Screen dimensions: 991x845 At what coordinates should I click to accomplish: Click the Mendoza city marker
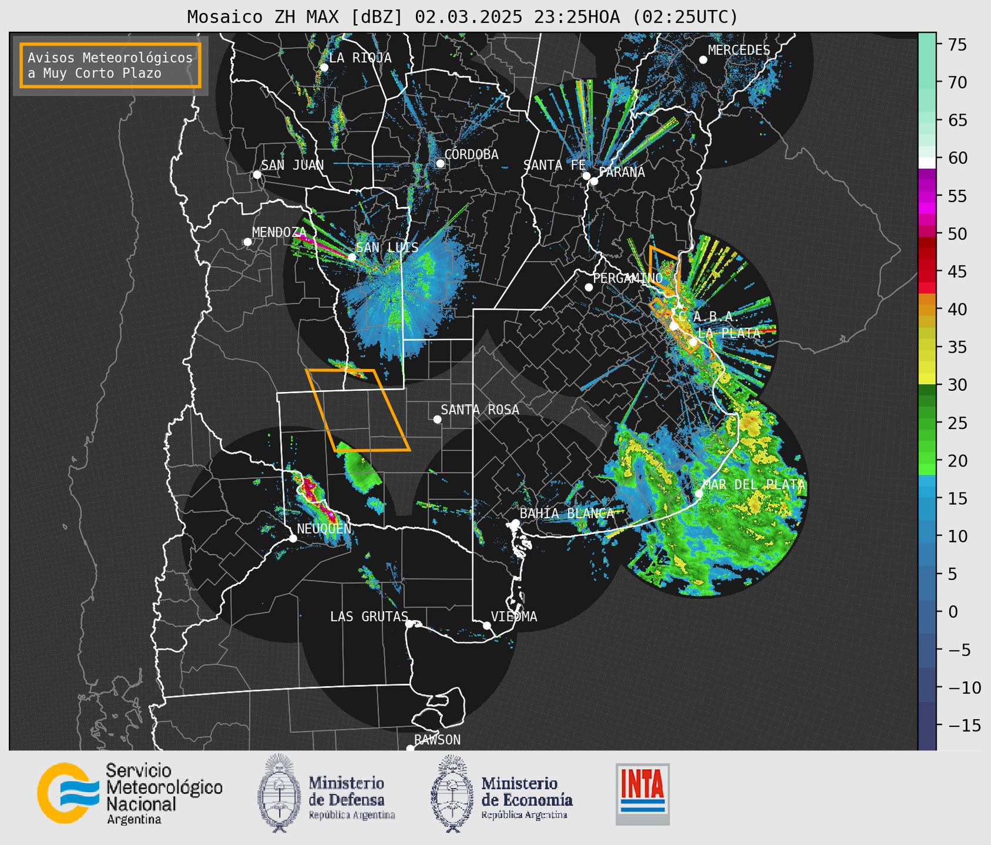pos(248,242)
